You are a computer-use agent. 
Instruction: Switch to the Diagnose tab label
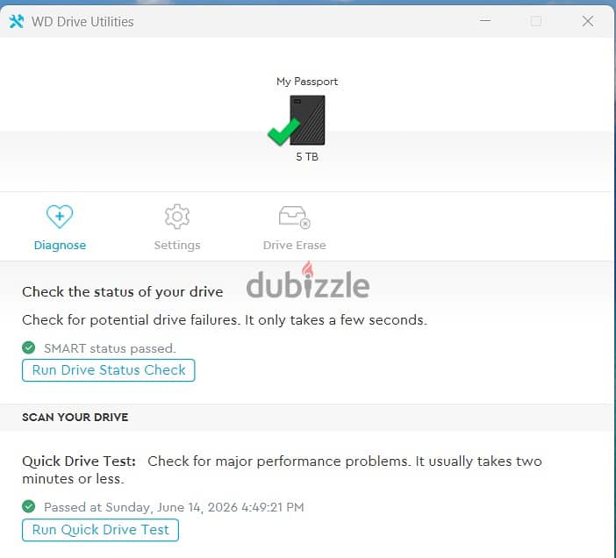tap(60, 245)
